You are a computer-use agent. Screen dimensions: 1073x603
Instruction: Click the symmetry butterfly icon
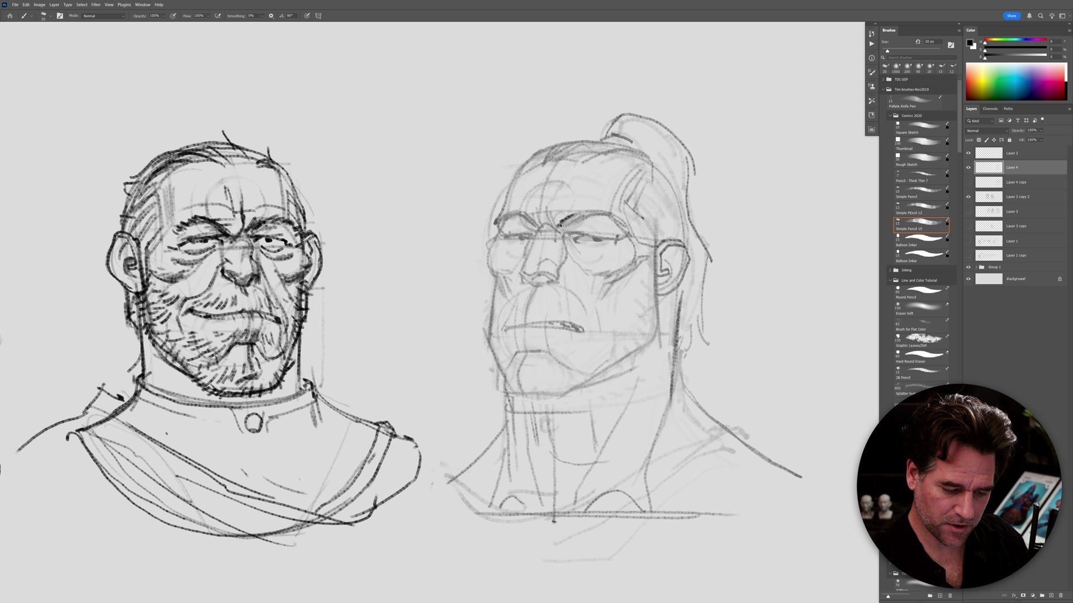[319, 16]
